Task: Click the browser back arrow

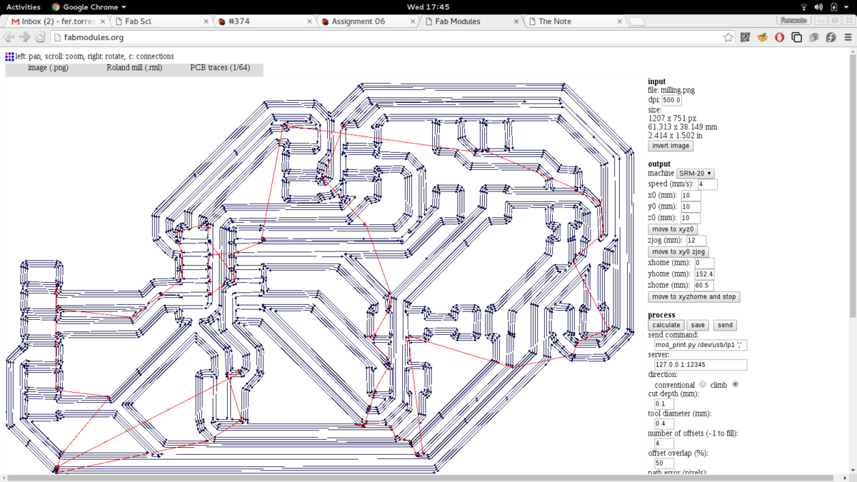Action: (x=9, y=37)
